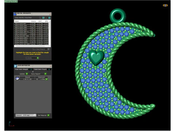Viewport: 175px width, 131px height.
Task: Click the small collapse arrow under gem totals
Action: click(x=33, y=72)
